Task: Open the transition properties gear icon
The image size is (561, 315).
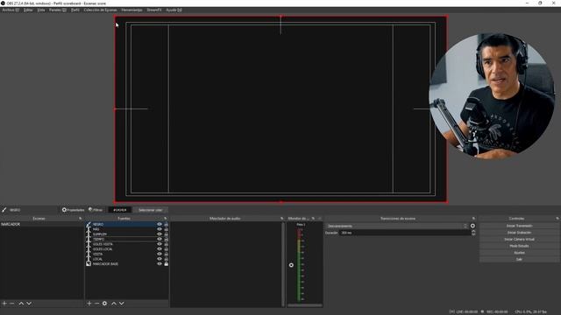Action: 472,226
